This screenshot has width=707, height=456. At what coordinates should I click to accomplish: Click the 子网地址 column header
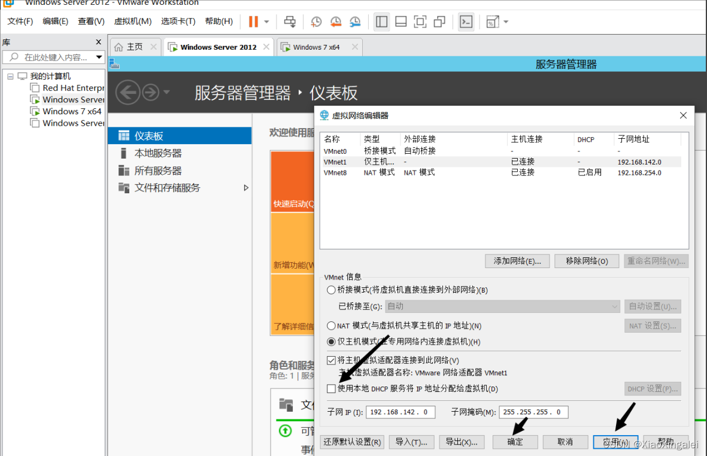coord(633,139)
